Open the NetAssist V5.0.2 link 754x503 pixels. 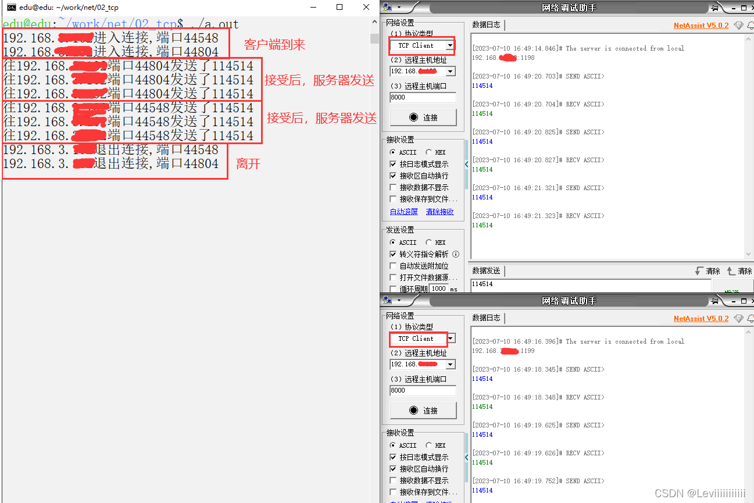coord(701,26)
